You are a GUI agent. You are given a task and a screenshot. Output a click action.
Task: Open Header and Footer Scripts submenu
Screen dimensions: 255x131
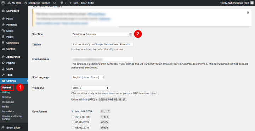pos(12,118)
